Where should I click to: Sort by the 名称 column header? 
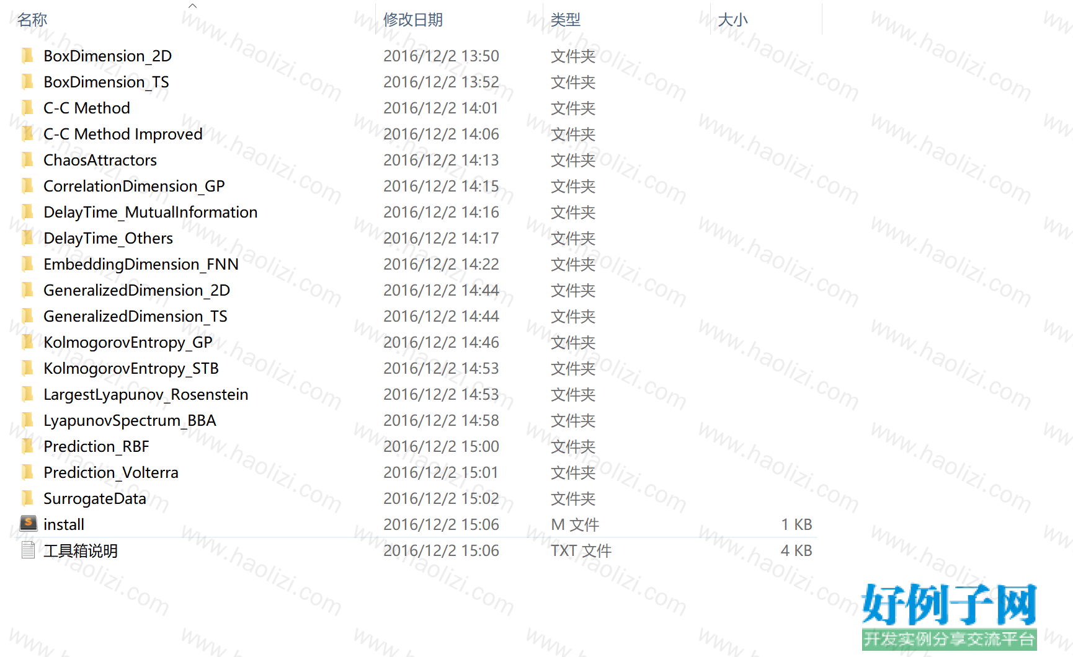(32, 20)
